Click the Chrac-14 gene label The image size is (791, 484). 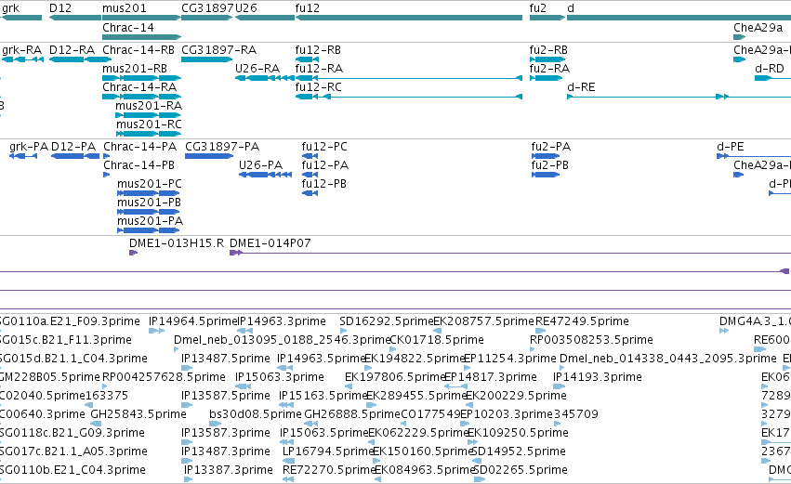click(x=128, y=28)
